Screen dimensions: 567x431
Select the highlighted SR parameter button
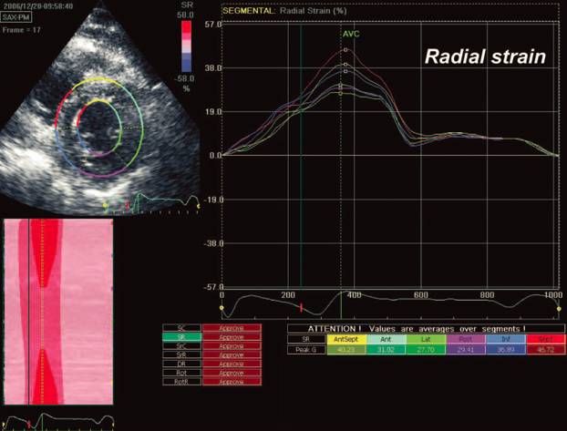(x=181, y=336)
